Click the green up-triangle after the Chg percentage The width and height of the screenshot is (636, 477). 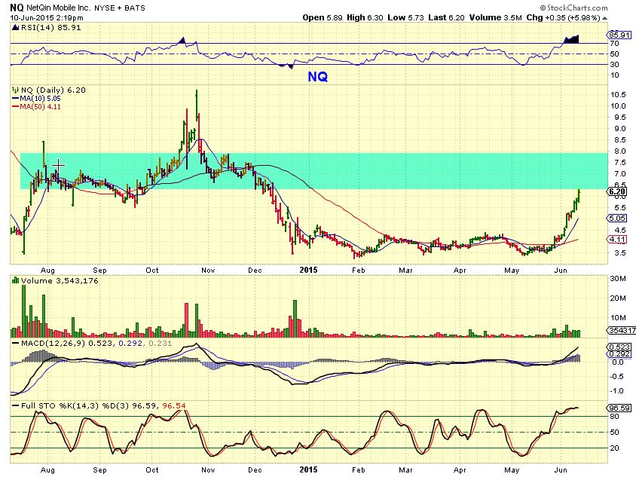[605, 18]
